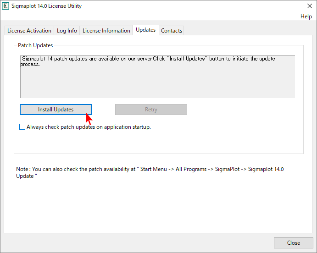Click the Sigmaplot app icon in title bar
The image size is (317, 253).
pos(6,6)
